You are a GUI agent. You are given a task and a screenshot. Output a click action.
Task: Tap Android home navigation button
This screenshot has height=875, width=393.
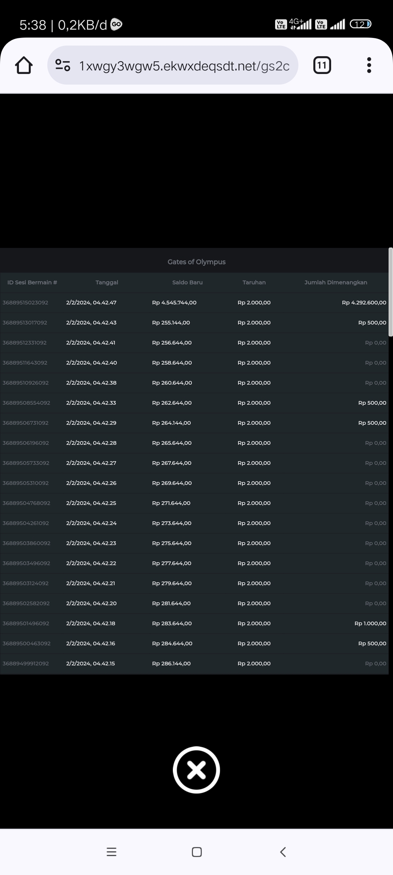coord(196,852)
